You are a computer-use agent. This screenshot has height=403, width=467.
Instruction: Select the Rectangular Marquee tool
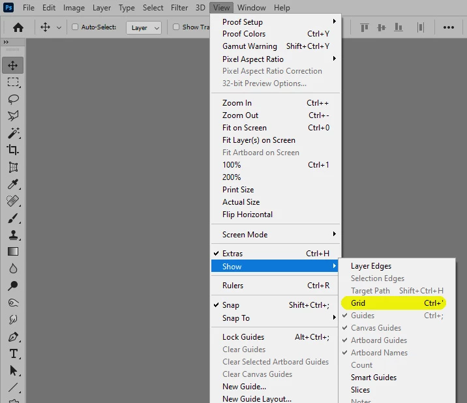13,82
